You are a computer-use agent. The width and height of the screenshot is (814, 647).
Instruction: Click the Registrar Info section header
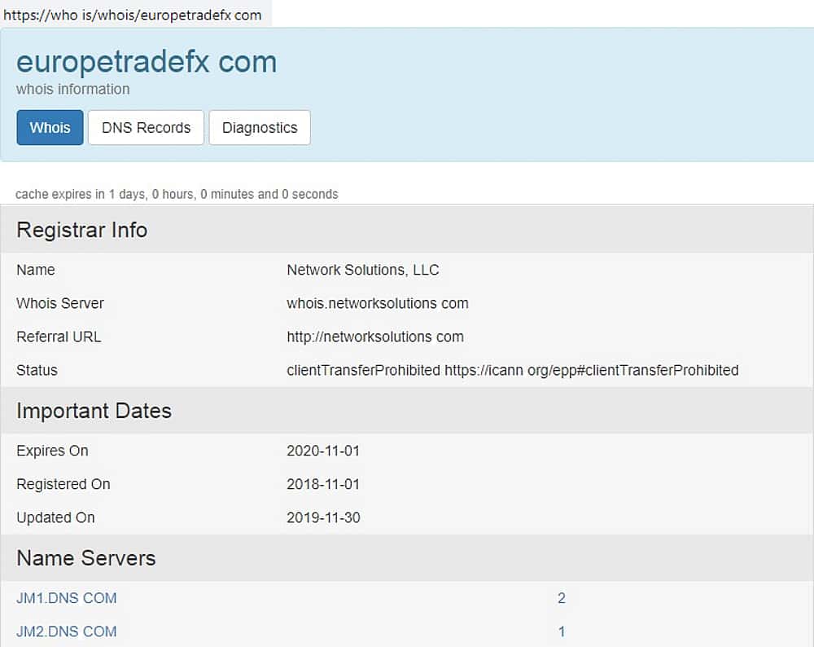click(82, 230)
